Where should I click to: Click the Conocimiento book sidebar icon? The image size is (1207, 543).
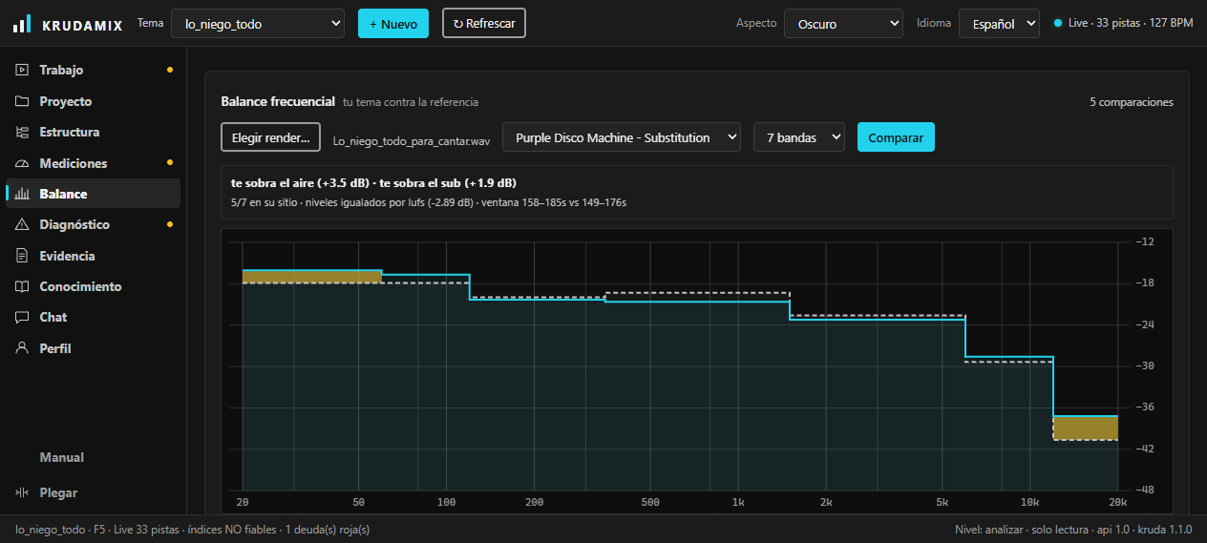click(22, 286)
